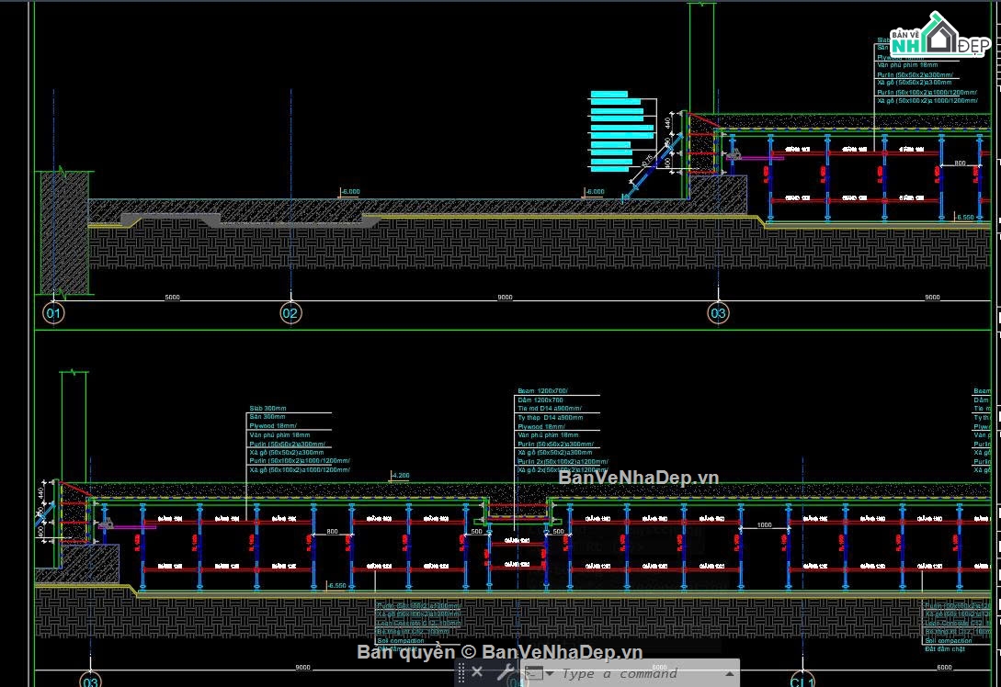Select the 4.200 elevation marker
This screenshot has height=687, width=1001.
(400, 476)
